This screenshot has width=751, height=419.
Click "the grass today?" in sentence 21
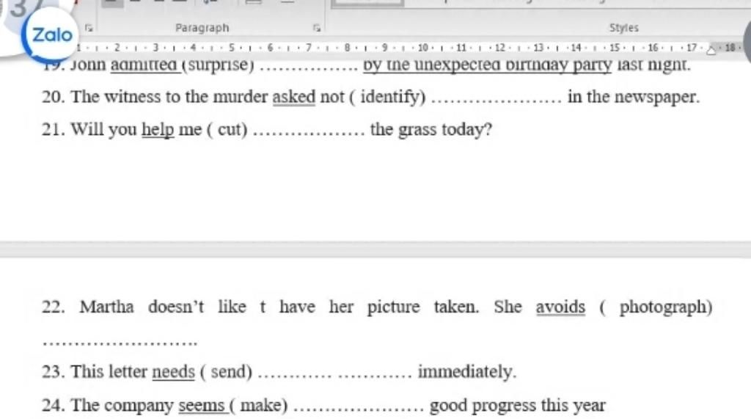point(431,129)
